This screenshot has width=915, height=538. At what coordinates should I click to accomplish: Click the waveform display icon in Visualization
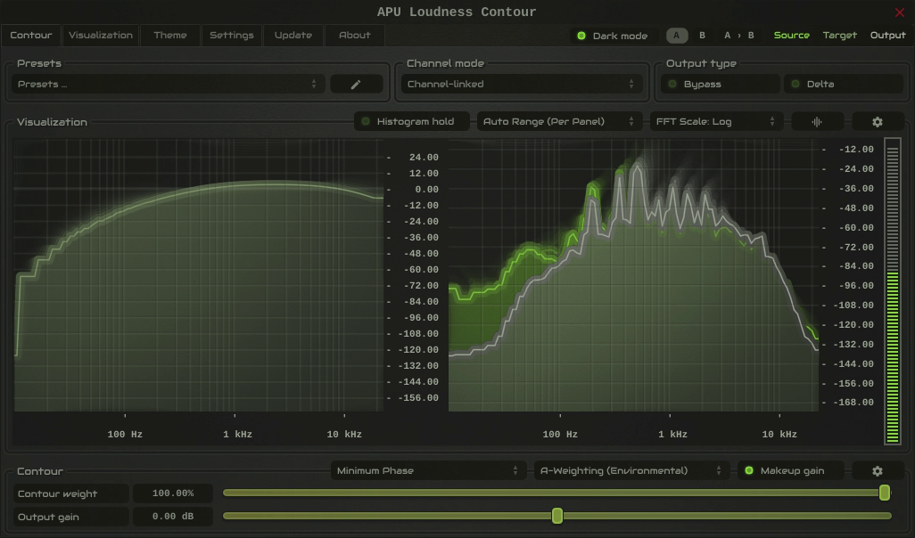[x=817, y=122]
